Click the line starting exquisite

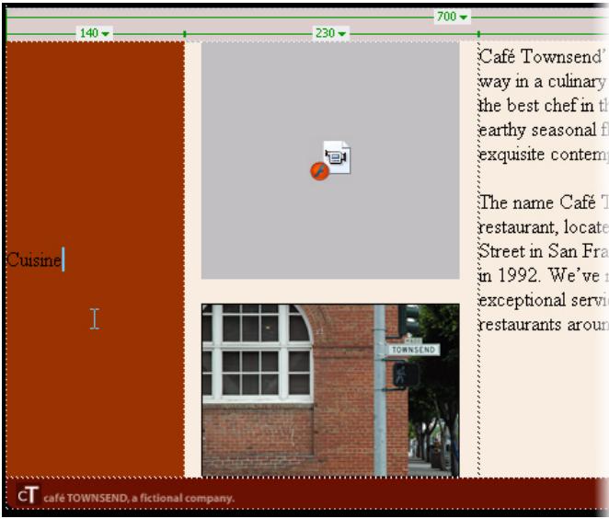click(543, 155)
